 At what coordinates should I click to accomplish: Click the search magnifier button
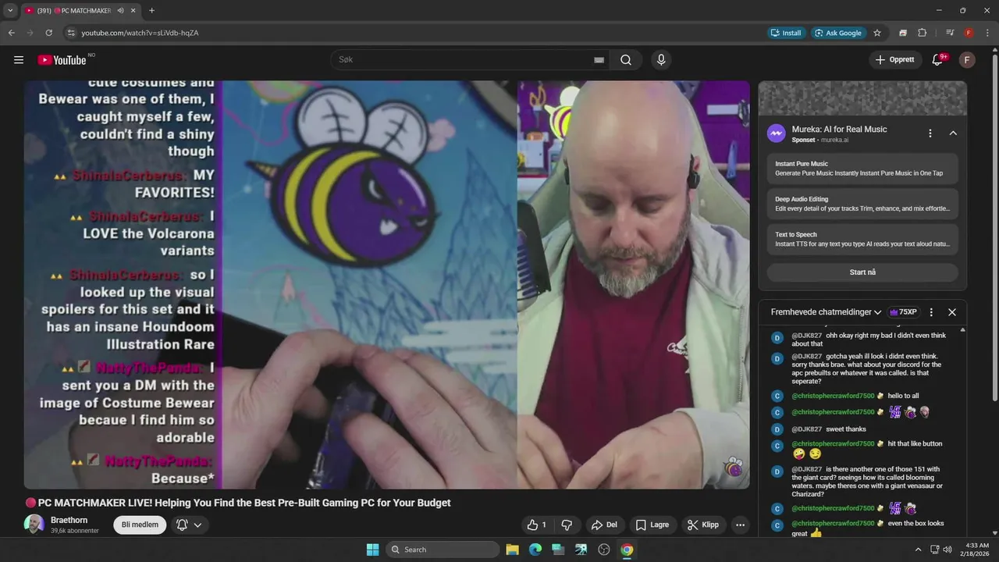[626, 60]
